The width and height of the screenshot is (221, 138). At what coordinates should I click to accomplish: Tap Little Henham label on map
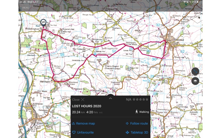(31, 54)
